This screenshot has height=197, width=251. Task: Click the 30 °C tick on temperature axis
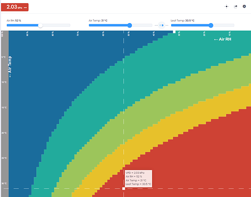(x=4, y=183)
